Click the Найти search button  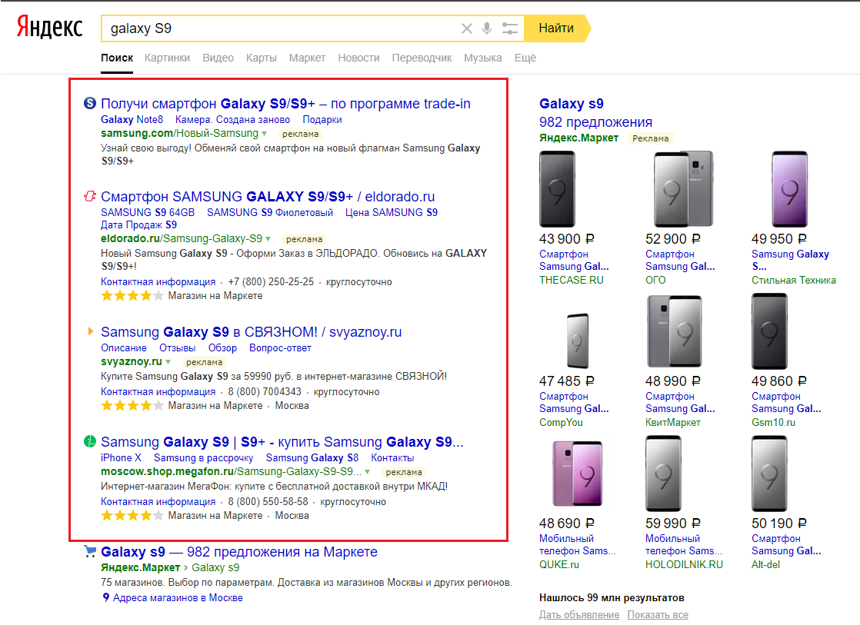click(556, 28)
